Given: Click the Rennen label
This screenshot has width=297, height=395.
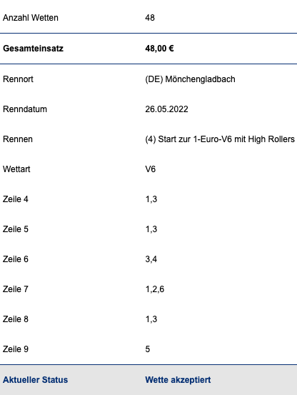Looking at the screenshot, I should 18,139.
